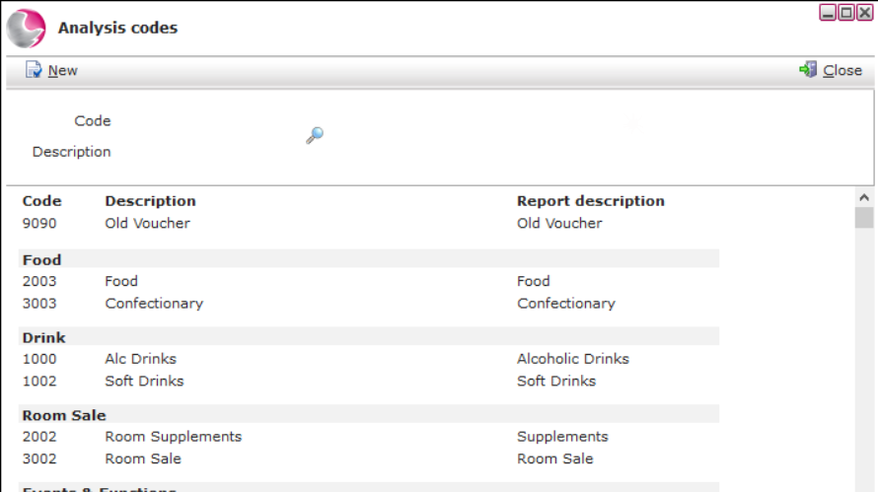The image size is (878, 492).
Task: Click the Description column header
Action: [150, 201]
